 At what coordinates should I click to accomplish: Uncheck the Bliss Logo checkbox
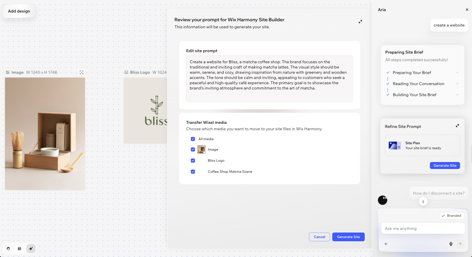(193, 161)
